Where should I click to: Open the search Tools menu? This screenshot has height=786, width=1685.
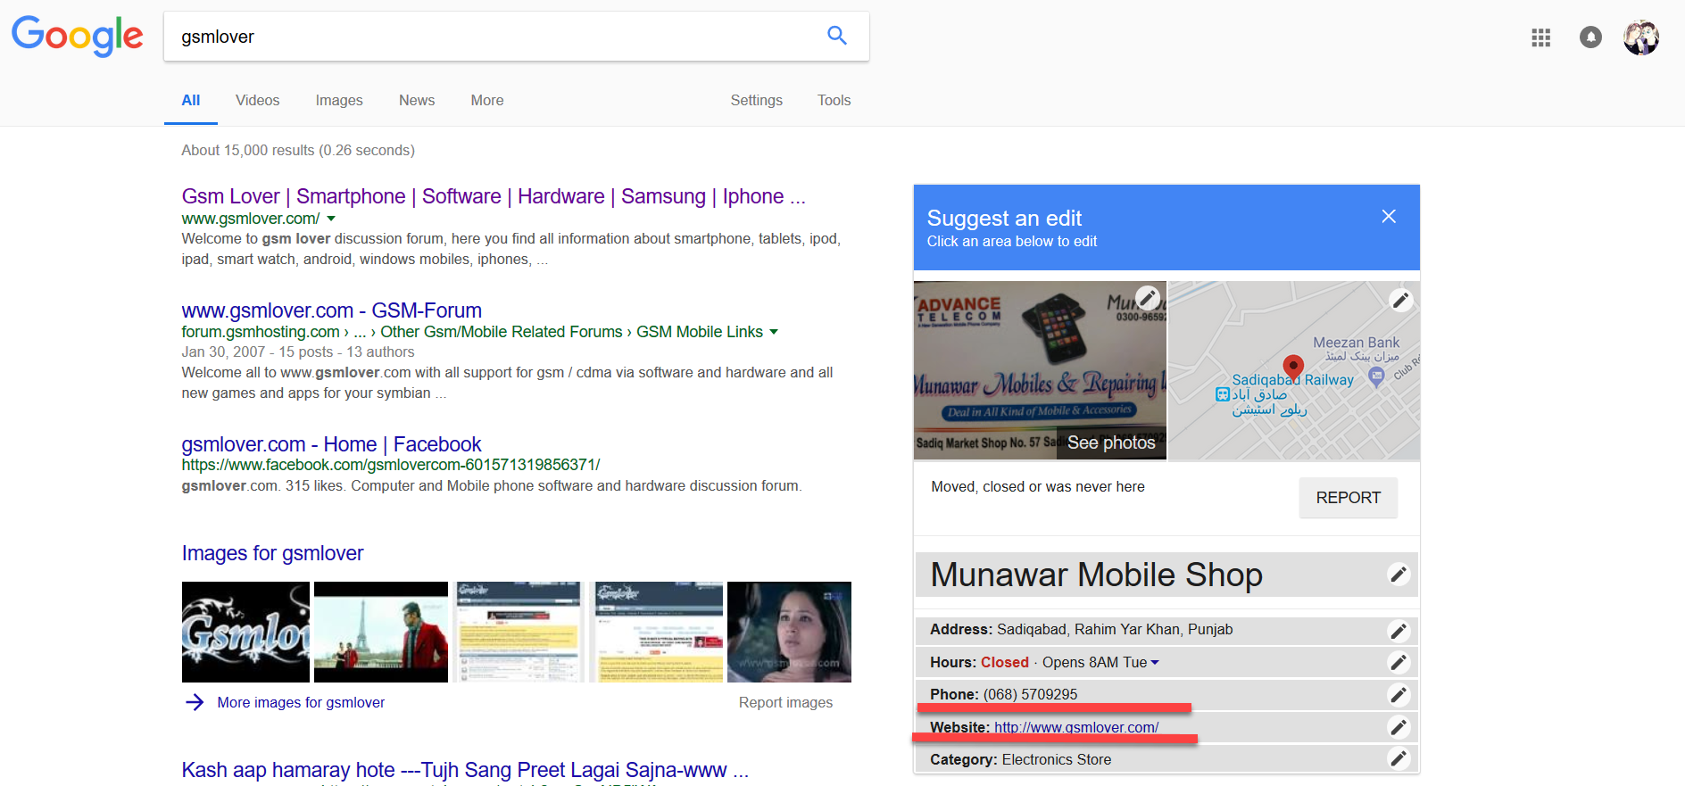[834, 101]
